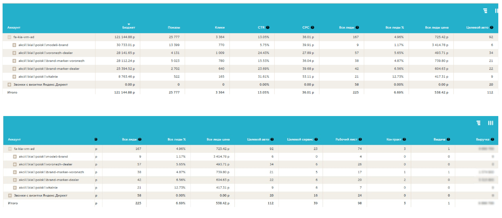
Task: Expand the modeli-brand campaign in the upper table
Action: [x=14, y=45]
